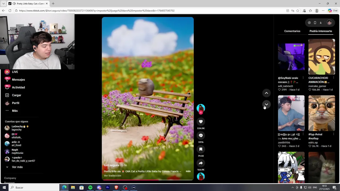Seek the video using the red progress bar
The width and height of the screenshot is (340, 191).
click(148, 180)
